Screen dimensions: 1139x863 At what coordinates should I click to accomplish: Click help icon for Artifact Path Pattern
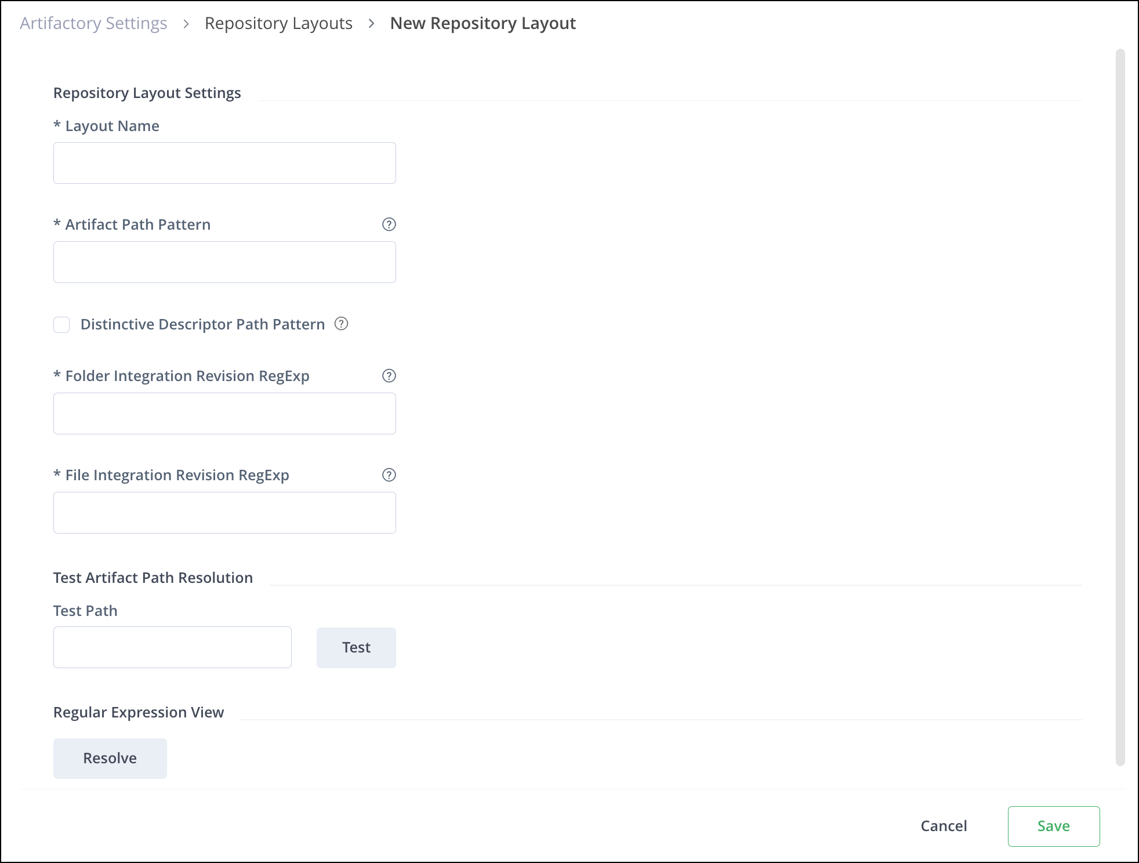point(389,224)
